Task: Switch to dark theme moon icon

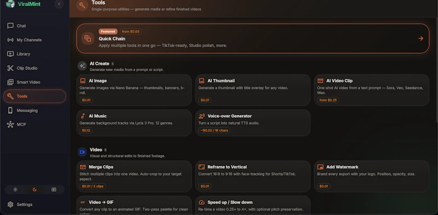Action: coord(34,190)
